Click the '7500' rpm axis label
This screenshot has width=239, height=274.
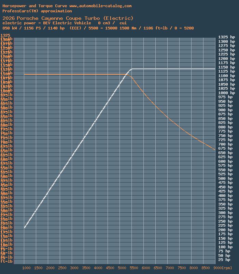(182, 268)
